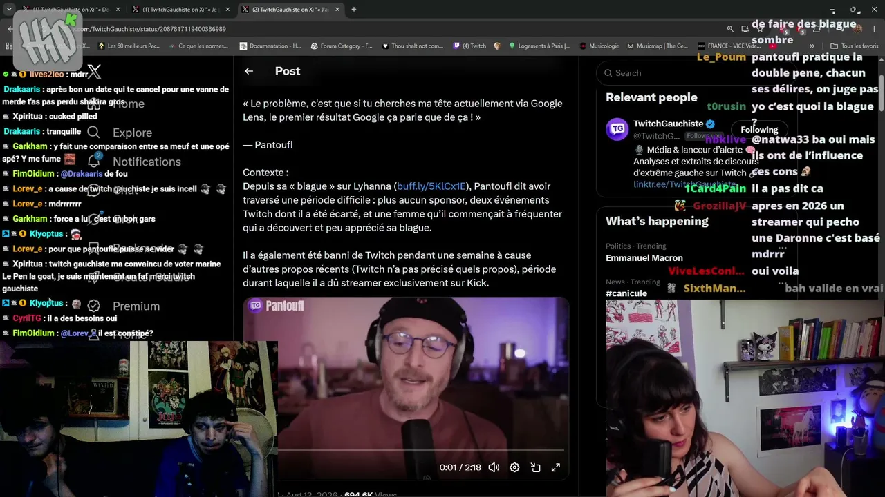Open Explore via the magnifier sidebar icon
885x497 pixels.
(93, 133)
